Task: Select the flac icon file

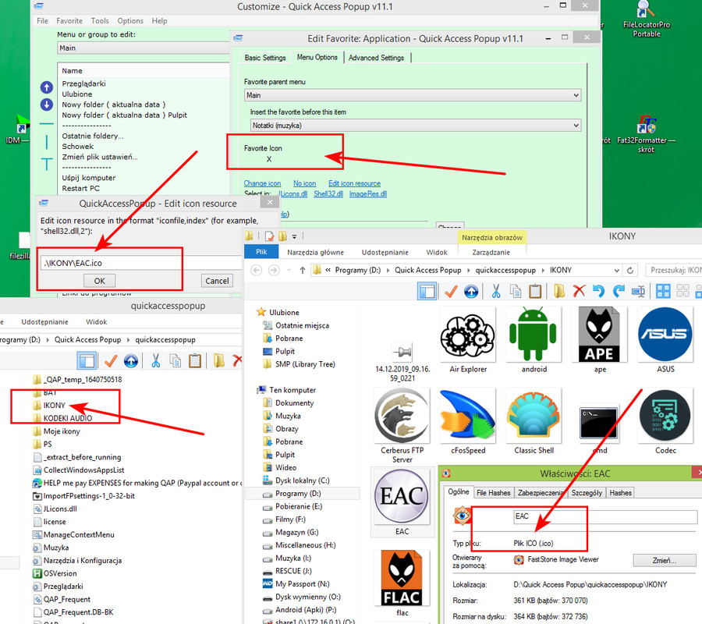Action: click(x=402, y=583)
